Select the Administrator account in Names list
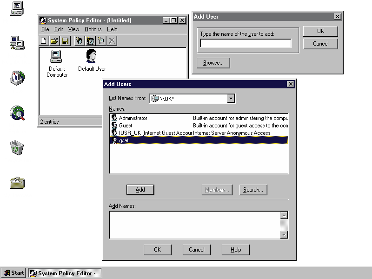This screenshot has width=372, height=279. coord(133,118)
